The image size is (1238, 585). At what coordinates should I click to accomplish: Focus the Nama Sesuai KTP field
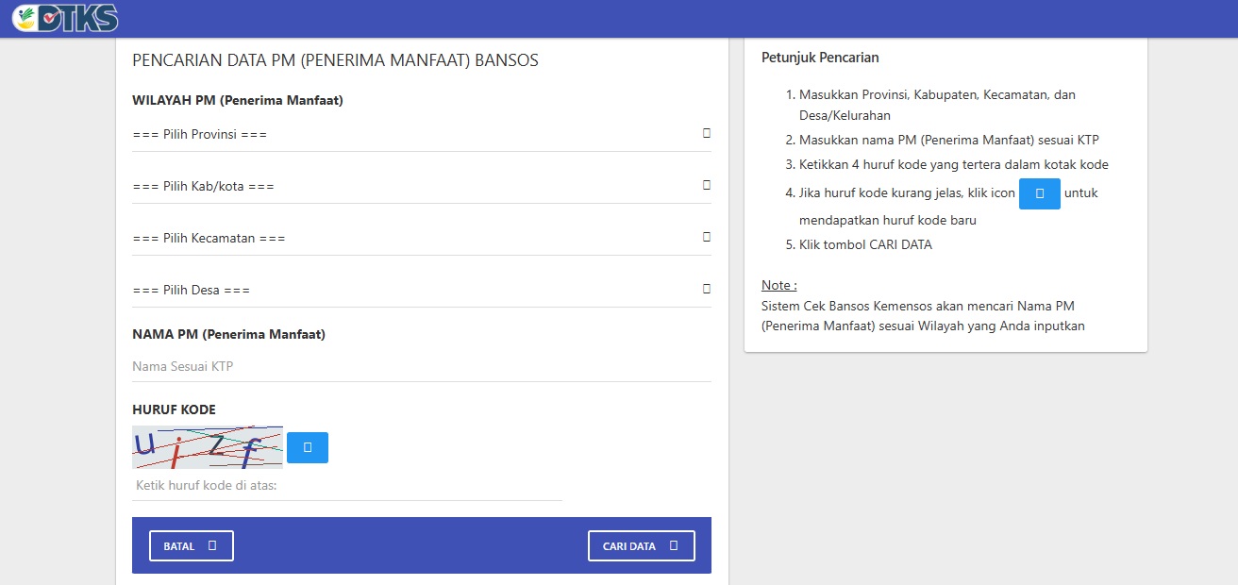(x=421, y=366)
